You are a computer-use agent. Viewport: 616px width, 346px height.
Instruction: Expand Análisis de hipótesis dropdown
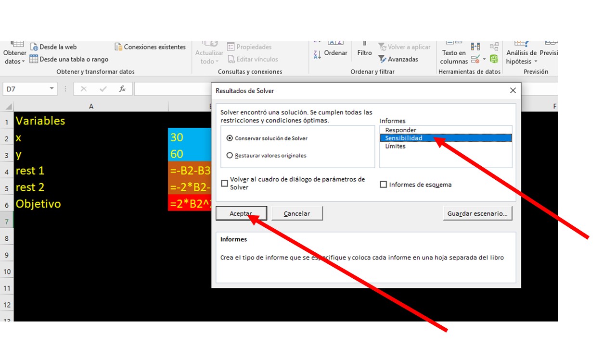pyautogui.click(x=521, y=57)
